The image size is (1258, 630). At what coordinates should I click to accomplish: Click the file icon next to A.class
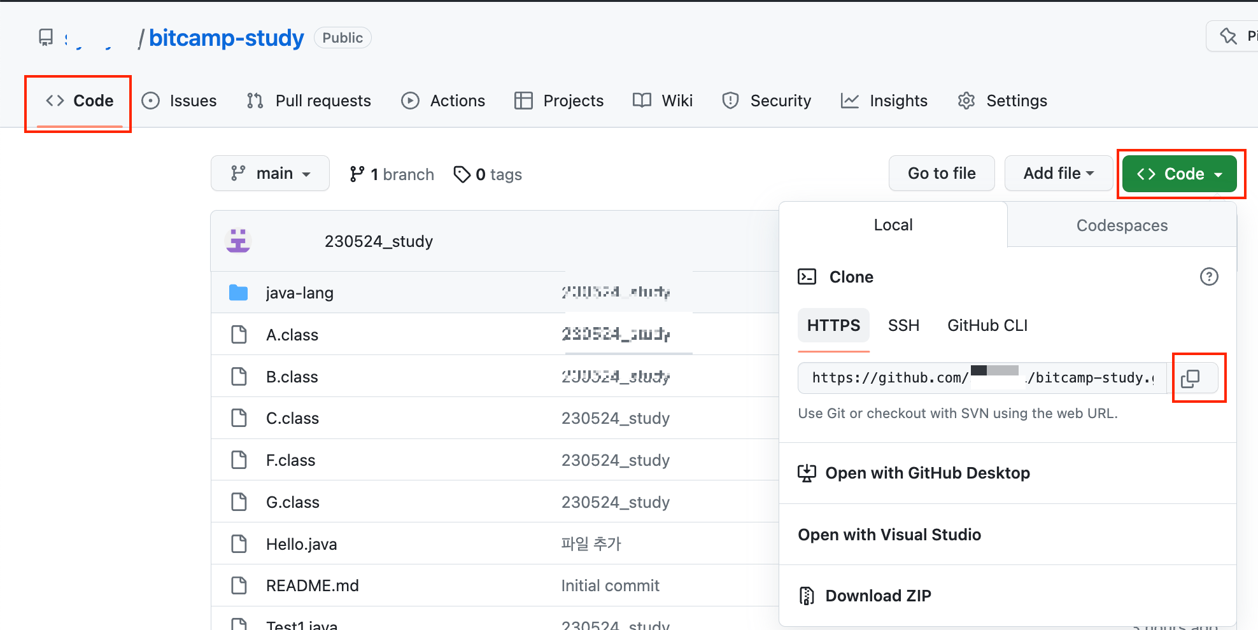[239, 334]
